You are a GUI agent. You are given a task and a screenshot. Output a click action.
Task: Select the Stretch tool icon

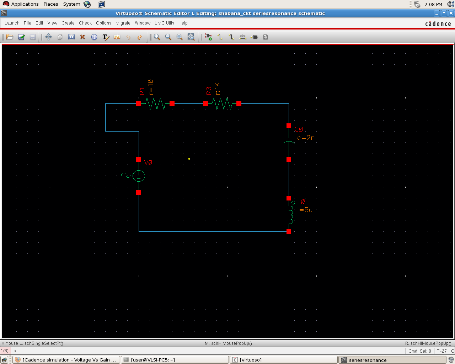click(x=71, y=37)
